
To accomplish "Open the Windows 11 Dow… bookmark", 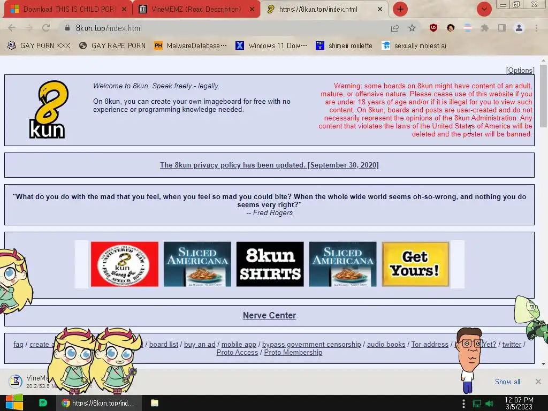I will [x=271, y=45].
